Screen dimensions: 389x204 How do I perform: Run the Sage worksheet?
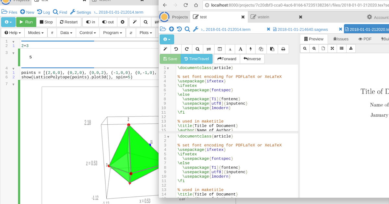(x=26, y=22)
